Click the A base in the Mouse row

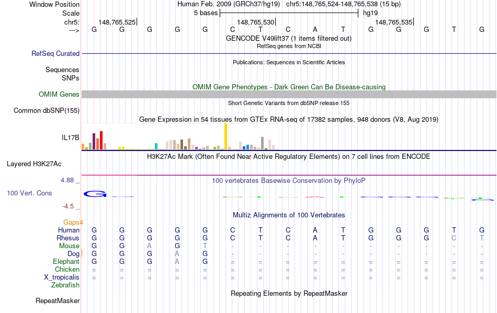pos(149,246)
